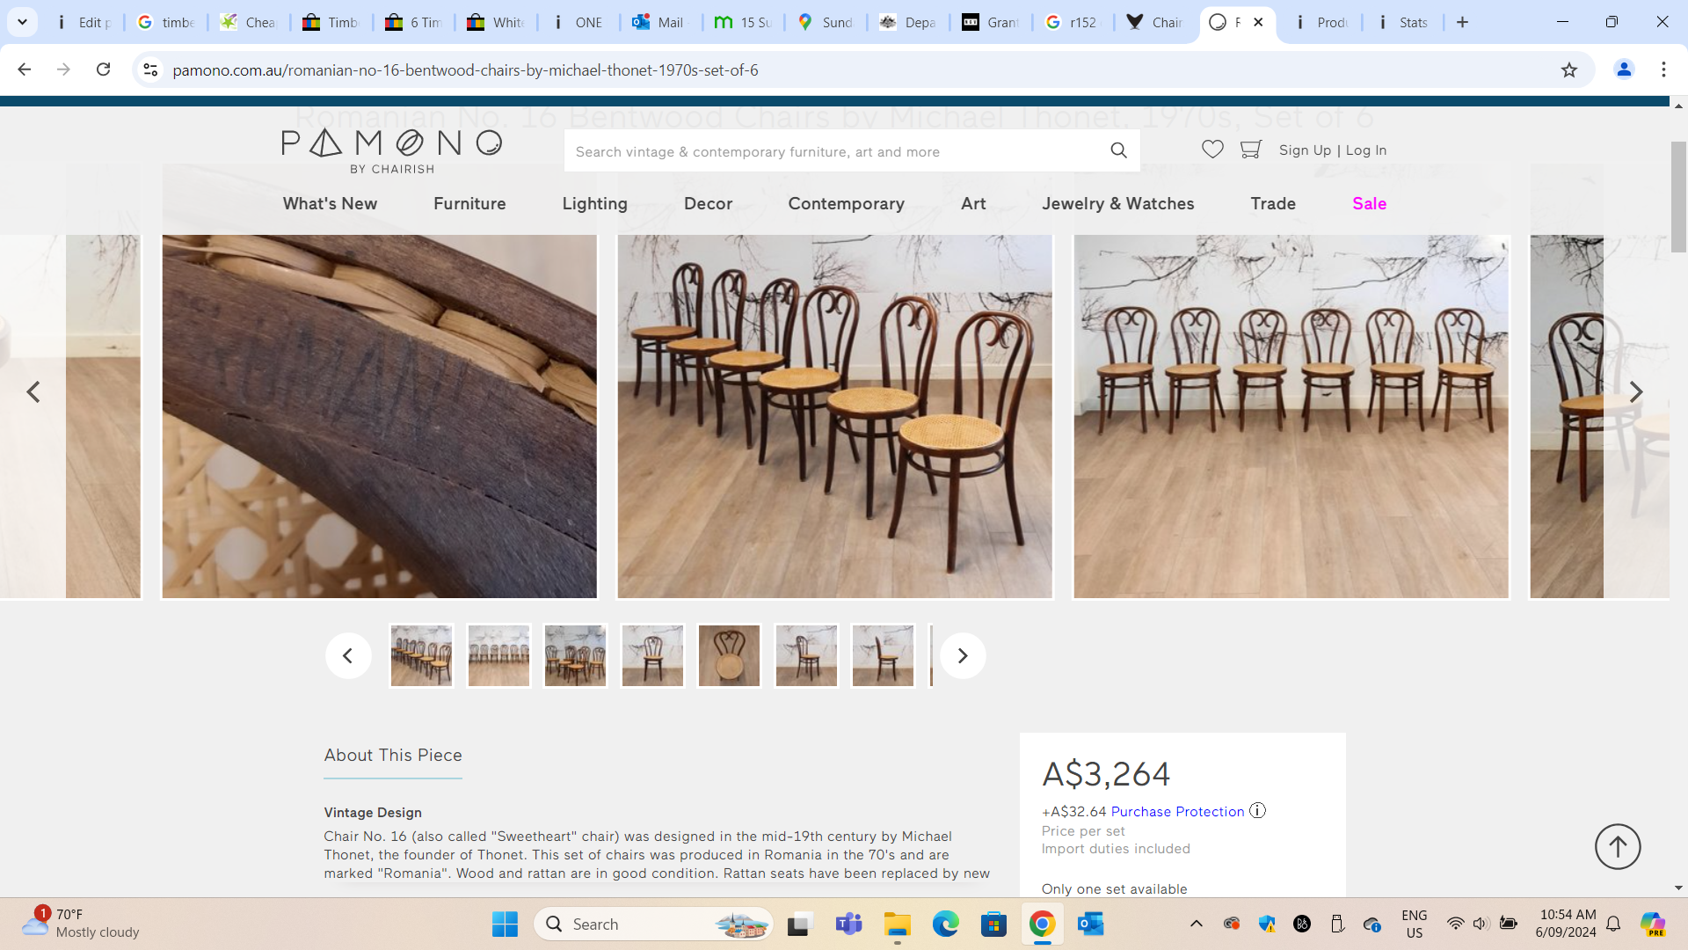This screenshot has width=1688, height=950.
Task: Open the Furniture menu
Action: click(x=469, y=204)
